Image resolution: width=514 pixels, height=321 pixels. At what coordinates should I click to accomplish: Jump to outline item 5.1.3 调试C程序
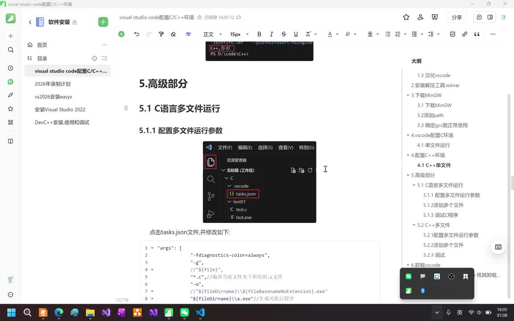440,215
